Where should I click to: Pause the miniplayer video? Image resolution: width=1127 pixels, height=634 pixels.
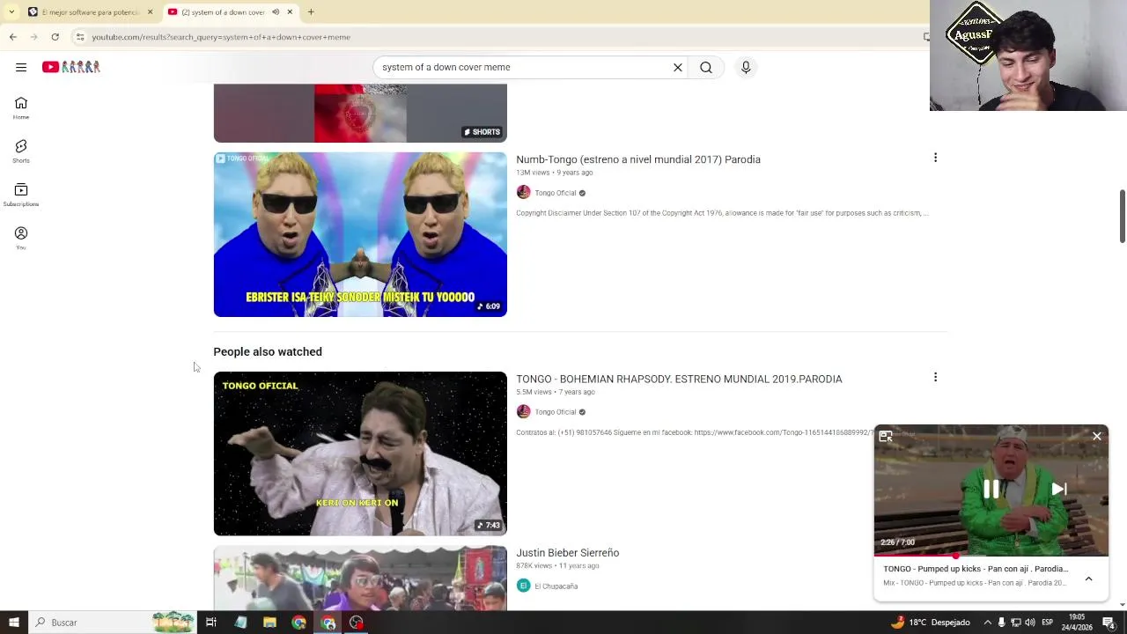[991, 490]
